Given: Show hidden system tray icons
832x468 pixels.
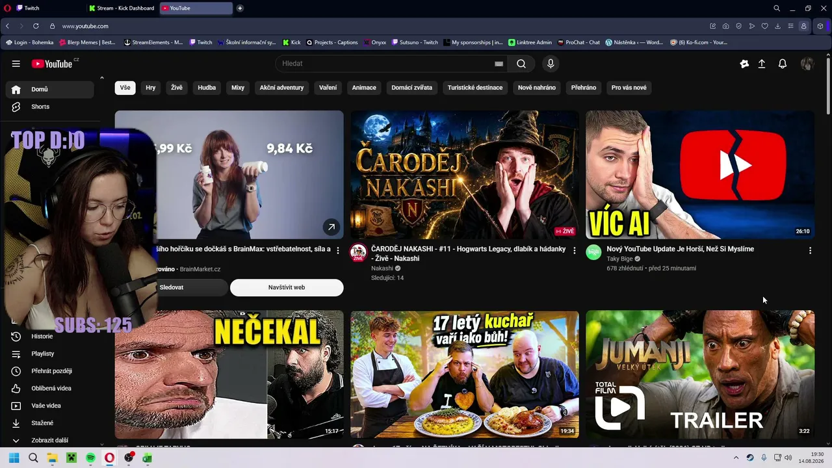Looking at the screenshot, I should tap(736, 458).
